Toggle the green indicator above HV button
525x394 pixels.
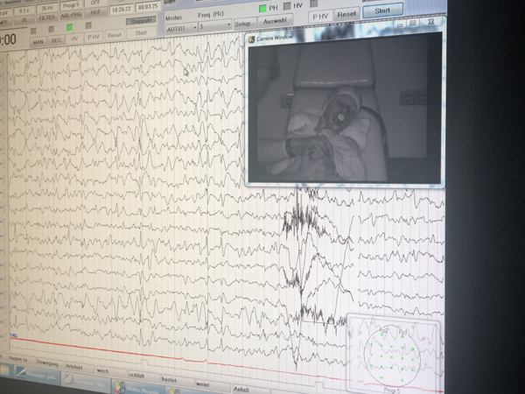(70, 27)
